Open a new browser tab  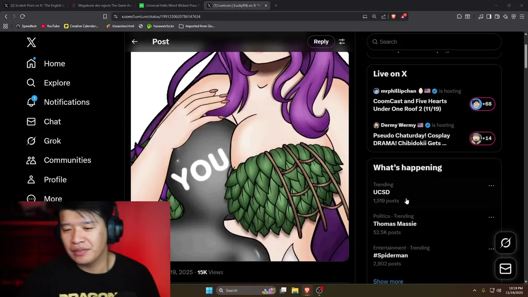tap(276, 5)
